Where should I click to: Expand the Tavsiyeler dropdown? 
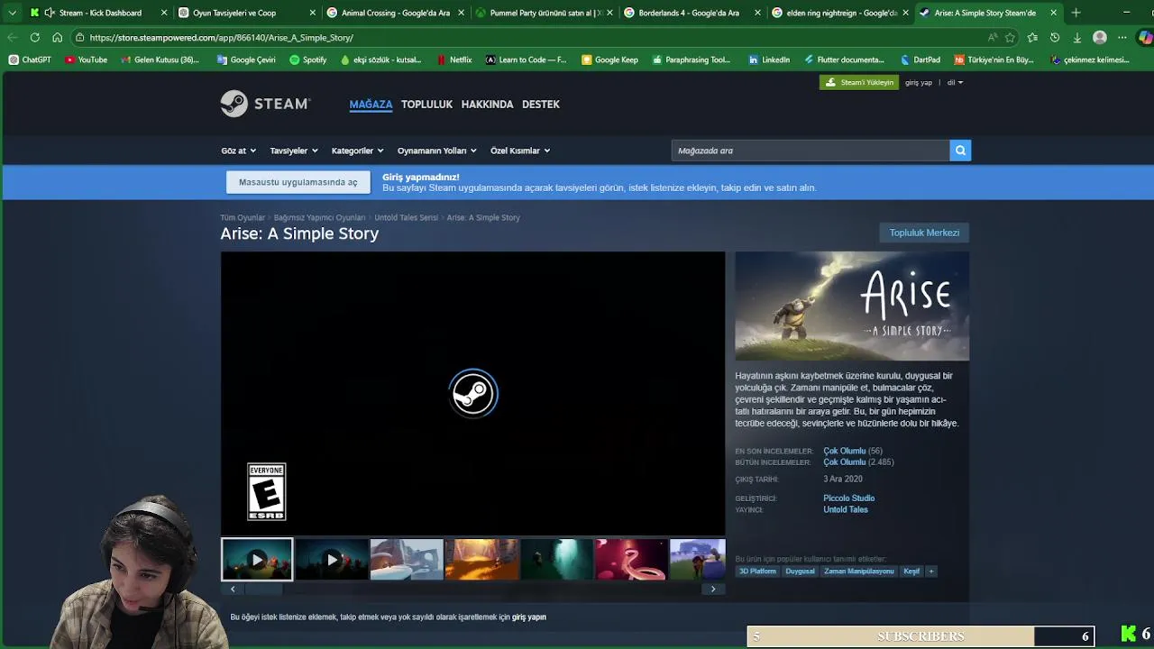click(294, 151)
